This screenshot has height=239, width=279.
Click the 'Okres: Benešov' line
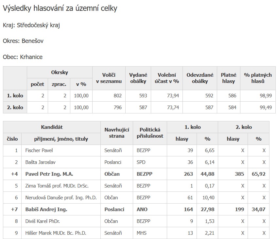pos(23,41)
